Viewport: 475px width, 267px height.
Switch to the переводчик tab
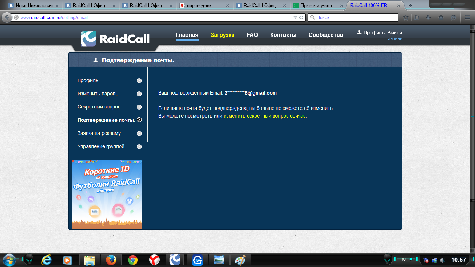click(205, 6)
